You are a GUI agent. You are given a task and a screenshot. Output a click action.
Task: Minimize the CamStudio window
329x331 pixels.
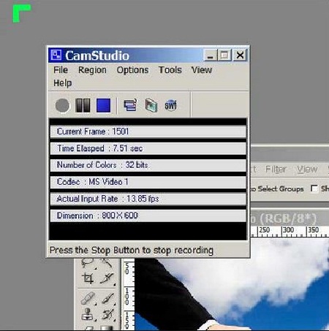(x=210, y=56)
